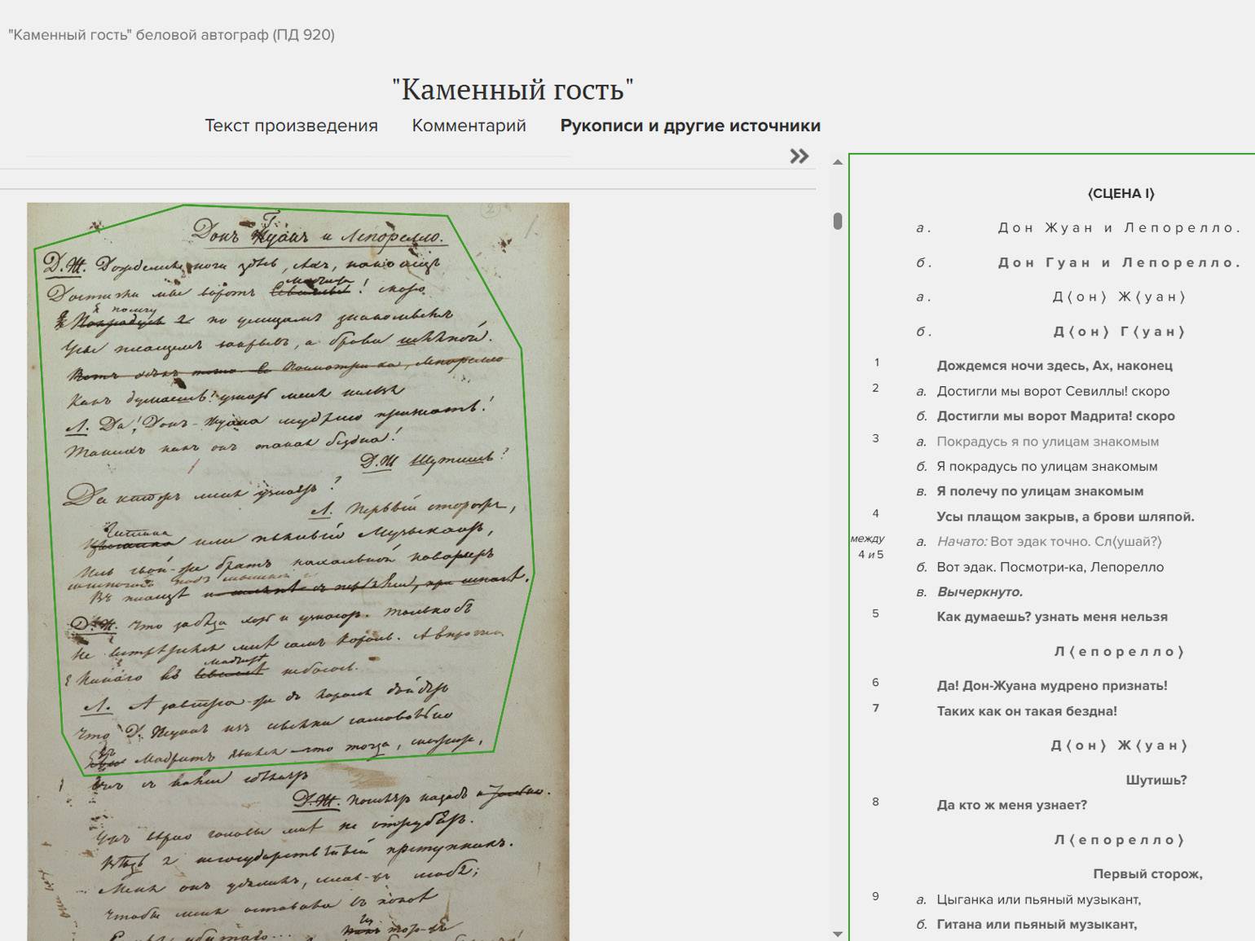Click the 'Вычеркнуто.' variant note
Image resolution: width=1255 pixels, height=941 pixels.
pyautogui.click(x=979, y=592)
